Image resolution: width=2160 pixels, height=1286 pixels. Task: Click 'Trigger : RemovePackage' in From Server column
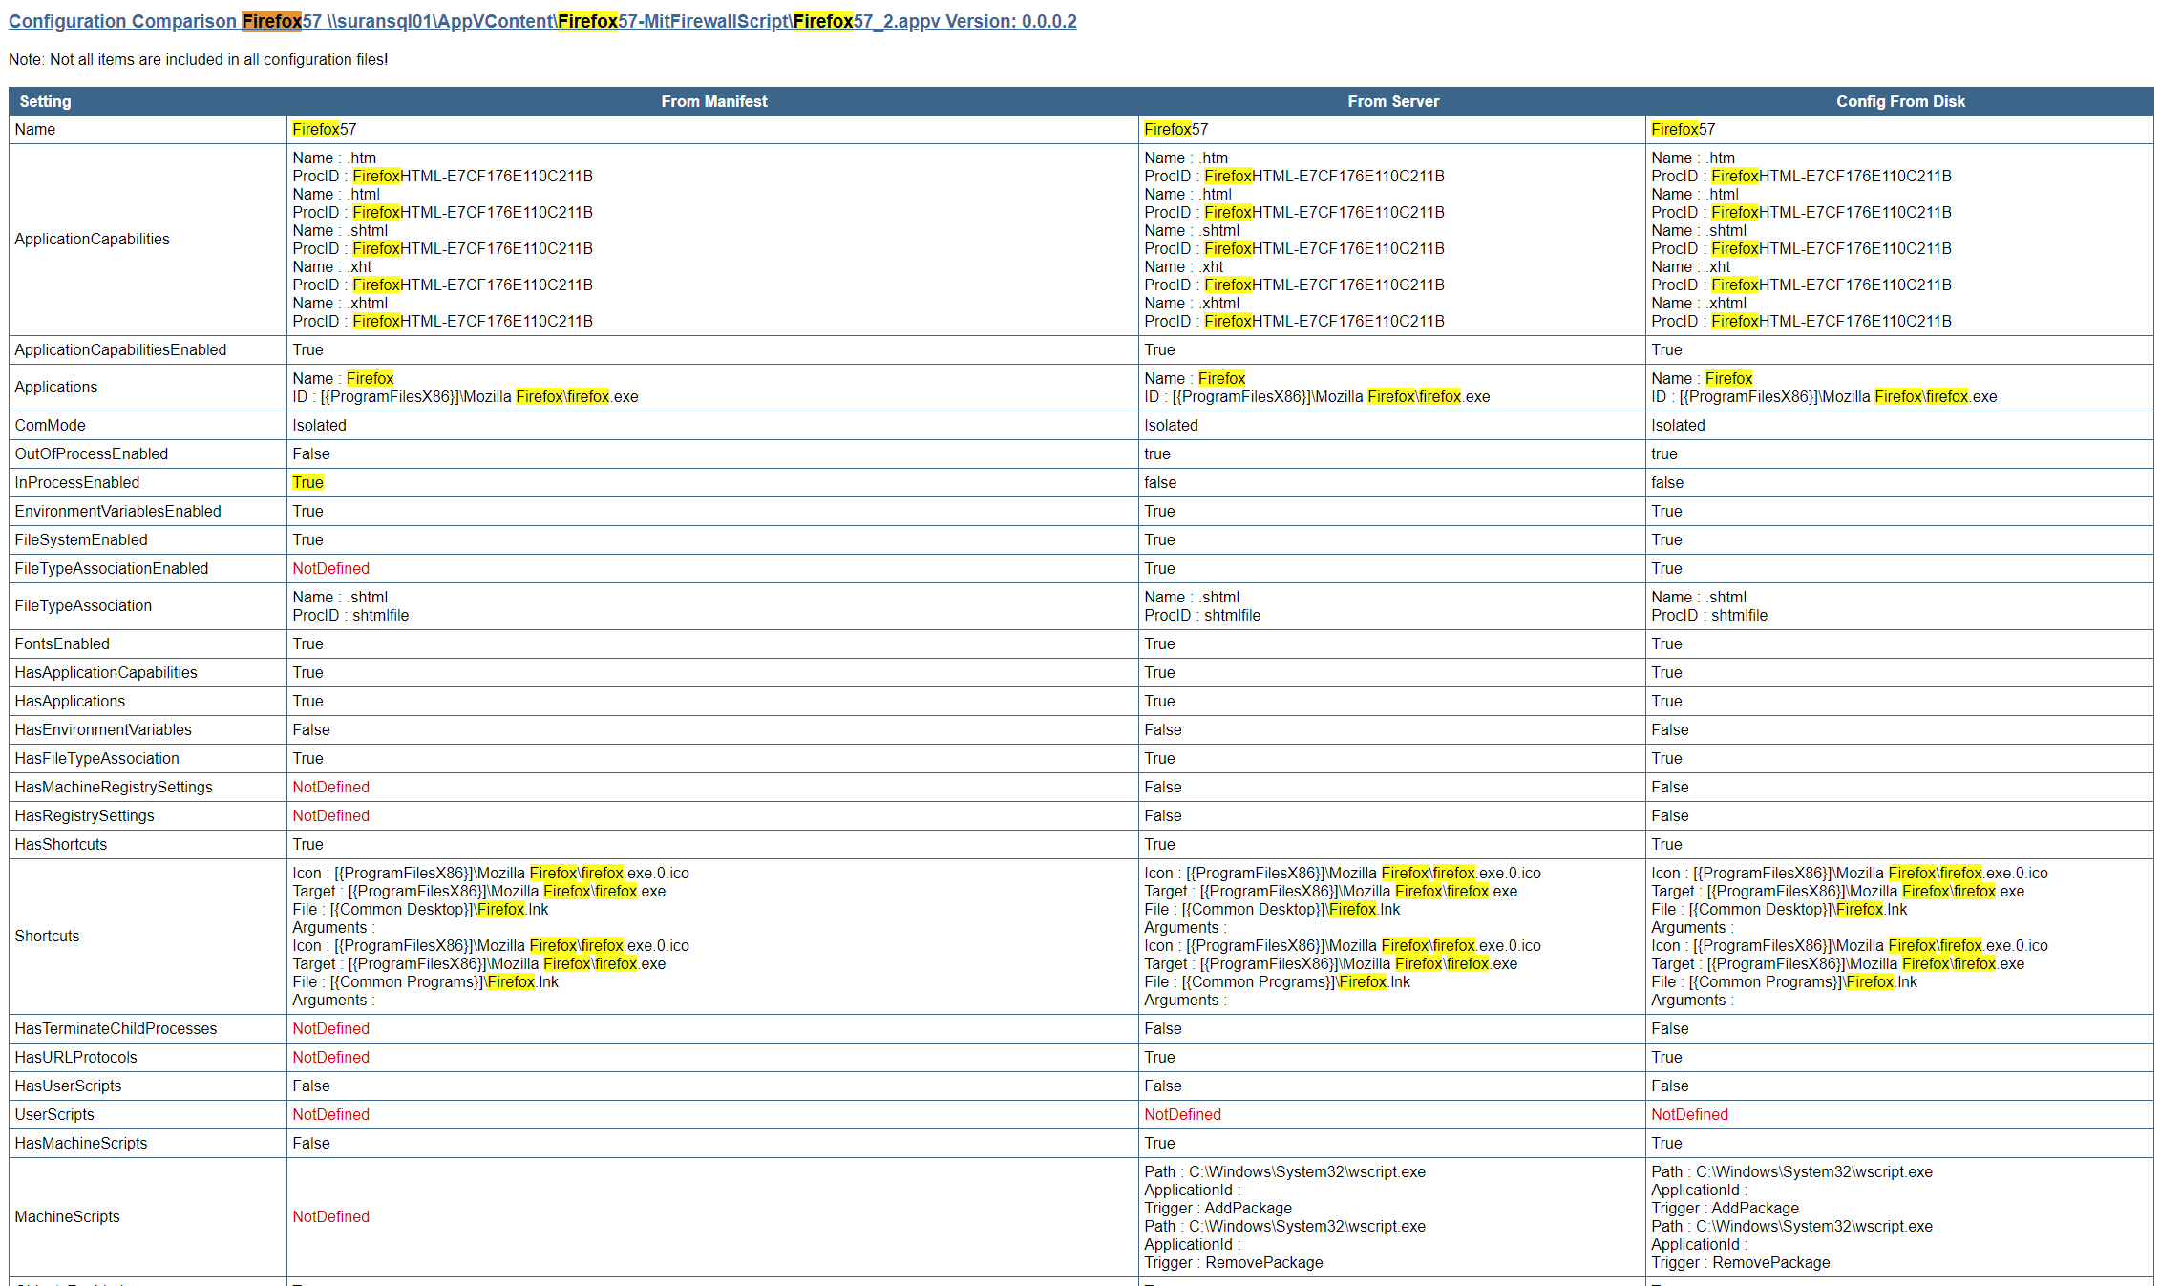pos(1234,1262)
